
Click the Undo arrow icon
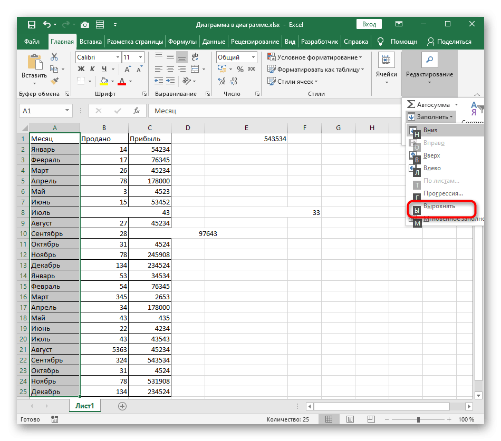click(x=46, y=25)
